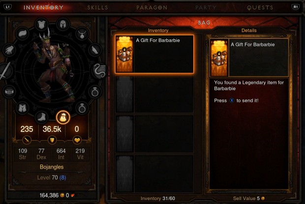Open the boots equipment slot

pos(42,117)
